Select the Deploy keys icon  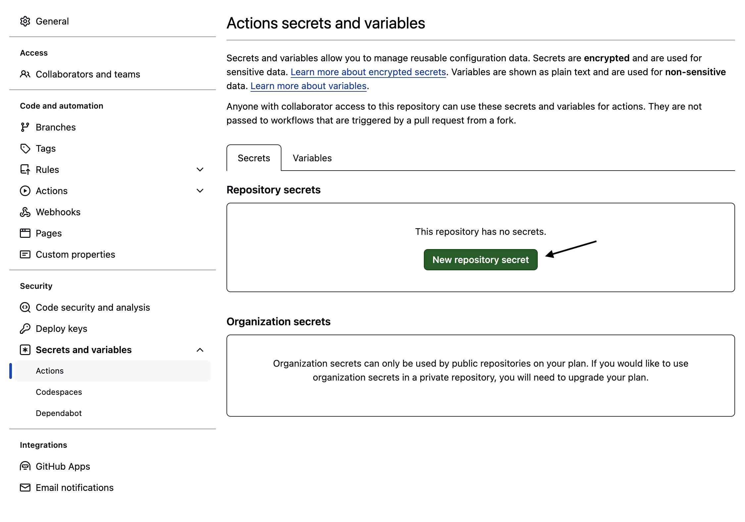26,329
